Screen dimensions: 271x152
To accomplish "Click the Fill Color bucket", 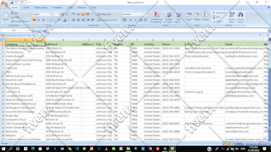I will click(58, 20).
